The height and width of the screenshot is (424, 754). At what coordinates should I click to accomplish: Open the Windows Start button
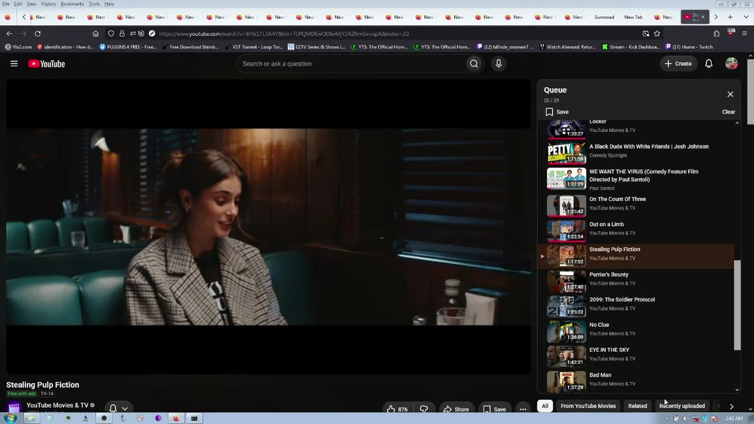pyautogui.click(x=10, y=418)
